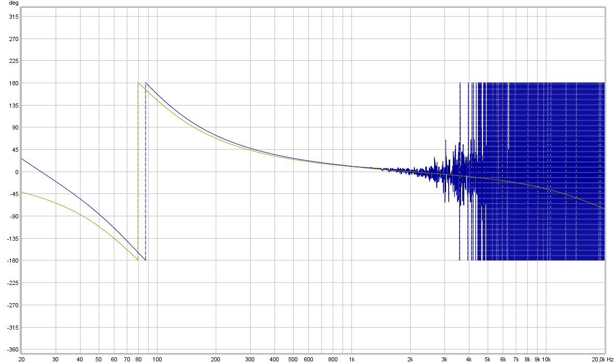Click the 7k frequency label
The height and width of the screenshot is (364, 615).
pos(516,359)
